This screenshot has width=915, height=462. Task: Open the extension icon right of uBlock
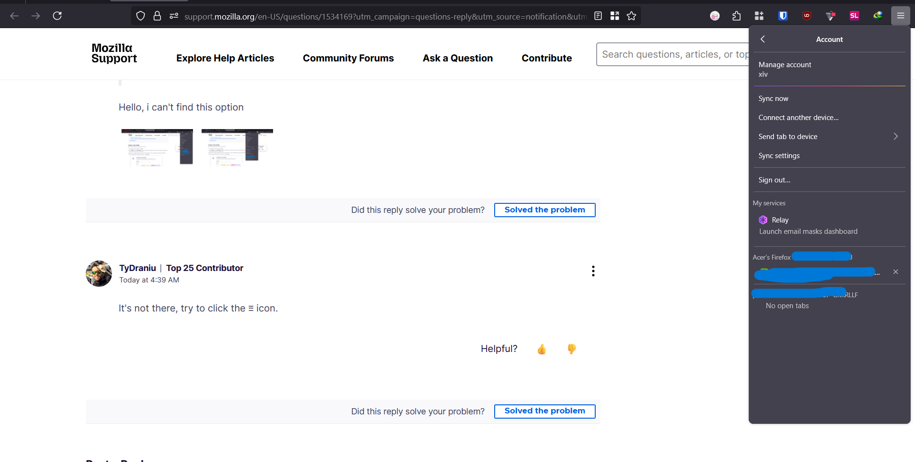(x=831, y=16)
